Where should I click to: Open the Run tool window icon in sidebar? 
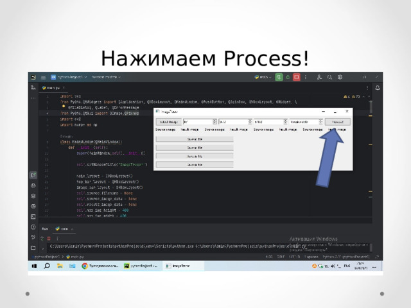(x=33, y=175)
